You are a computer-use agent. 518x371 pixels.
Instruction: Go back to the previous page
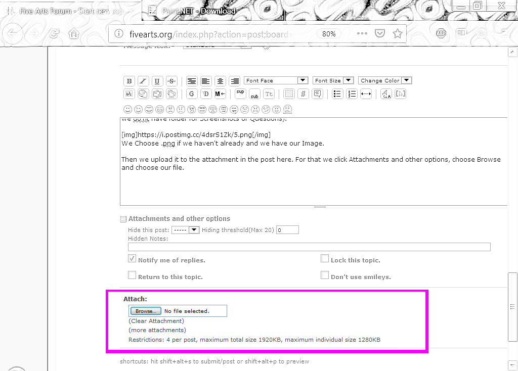(x=13, y=33)
